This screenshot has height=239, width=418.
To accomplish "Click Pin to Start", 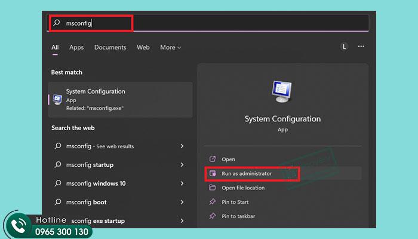I will coord(283,202).
